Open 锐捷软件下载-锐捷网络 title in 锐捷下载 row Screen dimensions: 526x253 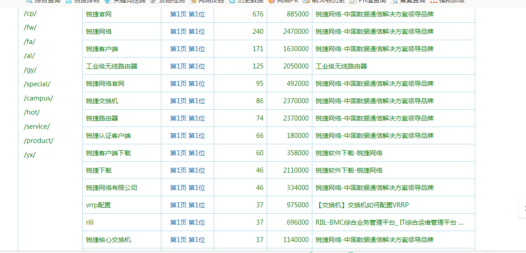click(349, 170)
